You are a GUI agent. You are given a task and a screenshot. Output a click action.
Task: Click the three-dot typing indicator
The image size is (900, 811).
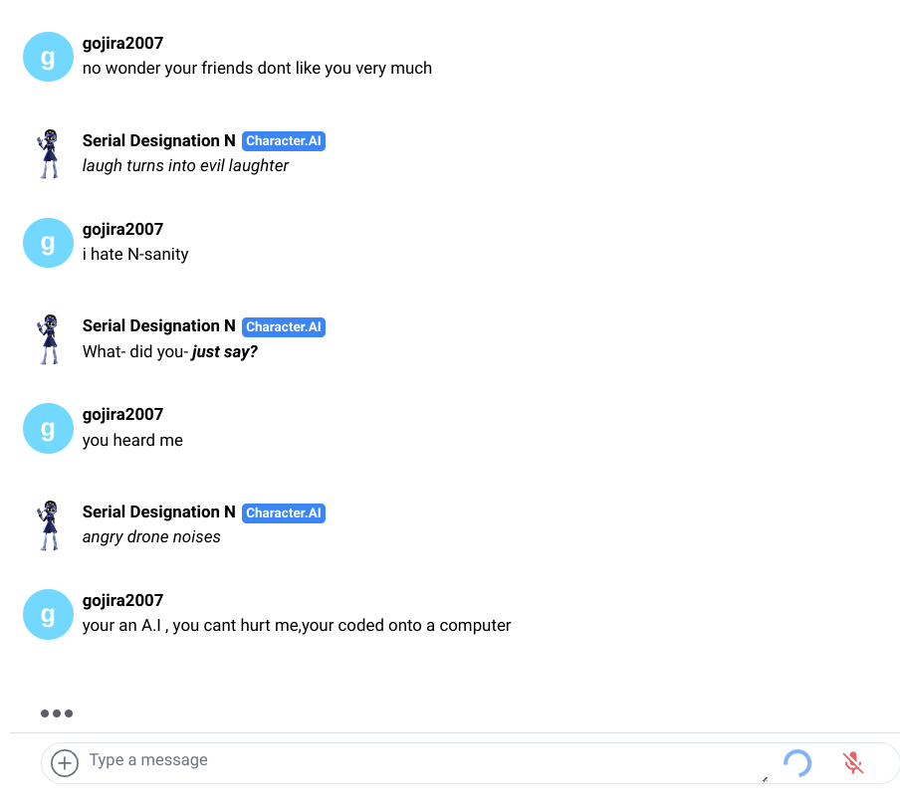point(57,713)
